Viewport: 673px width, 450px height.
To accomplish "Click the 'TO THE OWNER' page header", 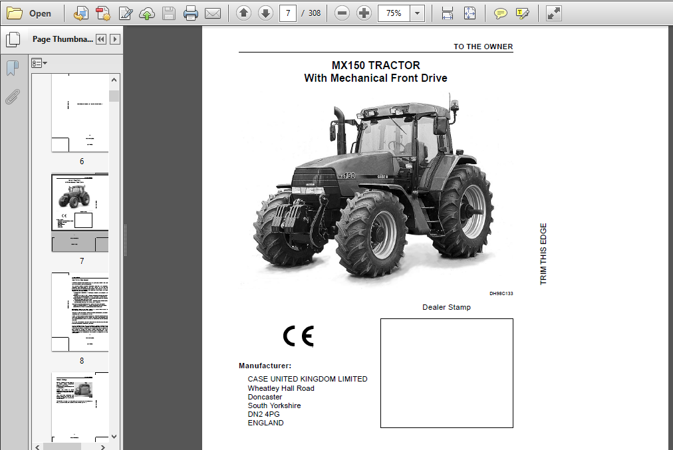I will [483, 47].
